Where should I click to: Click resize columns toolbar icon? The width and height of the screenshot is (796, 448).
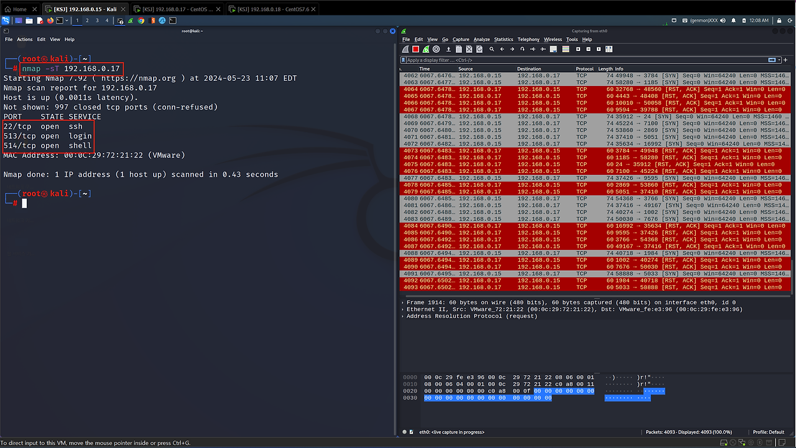pos(609,49)
